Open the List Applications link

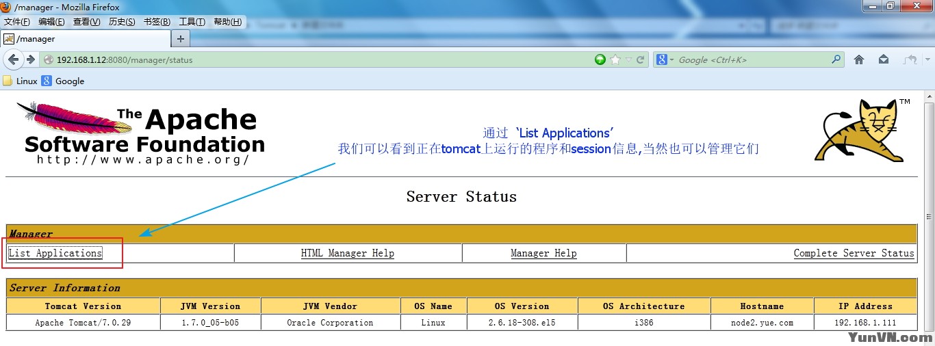click(55, 253)
